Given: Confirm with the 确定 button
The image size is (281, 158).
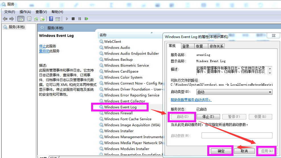Looking at the screenshot, I should pyautogui.click(x=221, y=151).
